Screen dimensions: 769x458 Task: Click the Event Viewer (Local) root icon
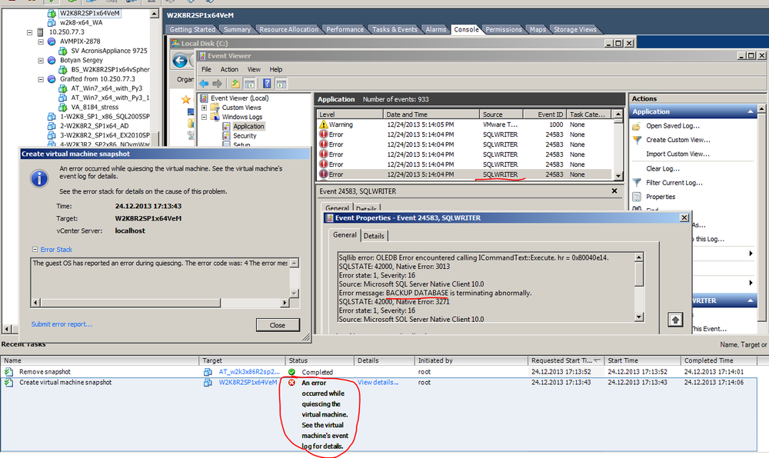click(x=205, y=98)
